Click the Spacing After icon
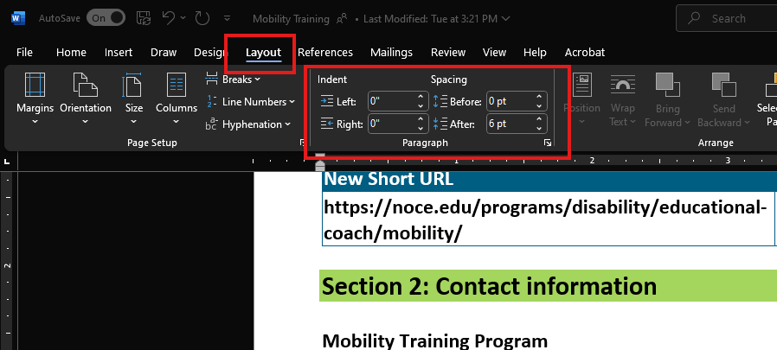777x350 pixels. tap(440, 124)
